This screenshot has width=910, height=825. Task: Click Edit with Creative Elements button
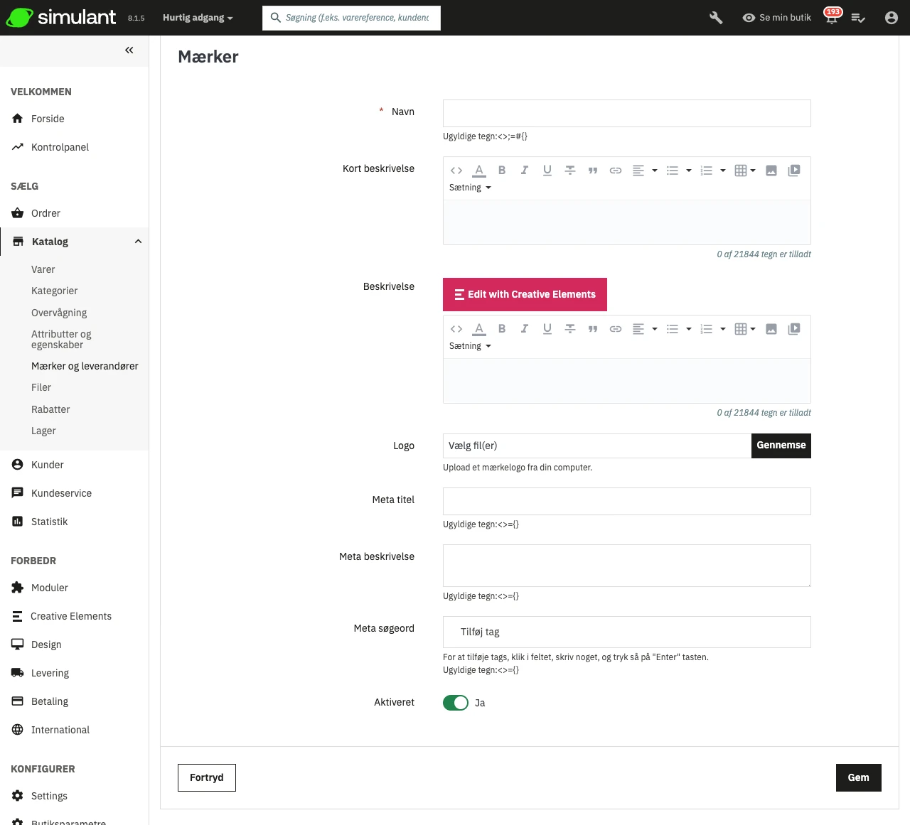tap(525, 294)
